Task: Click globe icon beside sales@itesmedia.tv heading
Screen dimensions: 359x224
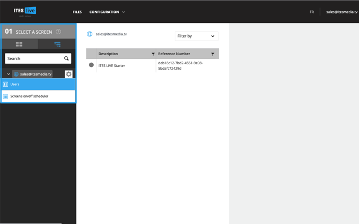Action: point(89,34)
